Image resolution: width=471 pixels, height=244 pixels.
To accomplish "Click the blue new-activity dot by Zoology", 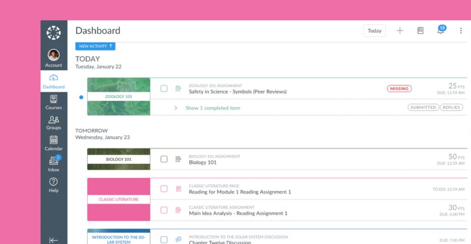I will point(81,97).
